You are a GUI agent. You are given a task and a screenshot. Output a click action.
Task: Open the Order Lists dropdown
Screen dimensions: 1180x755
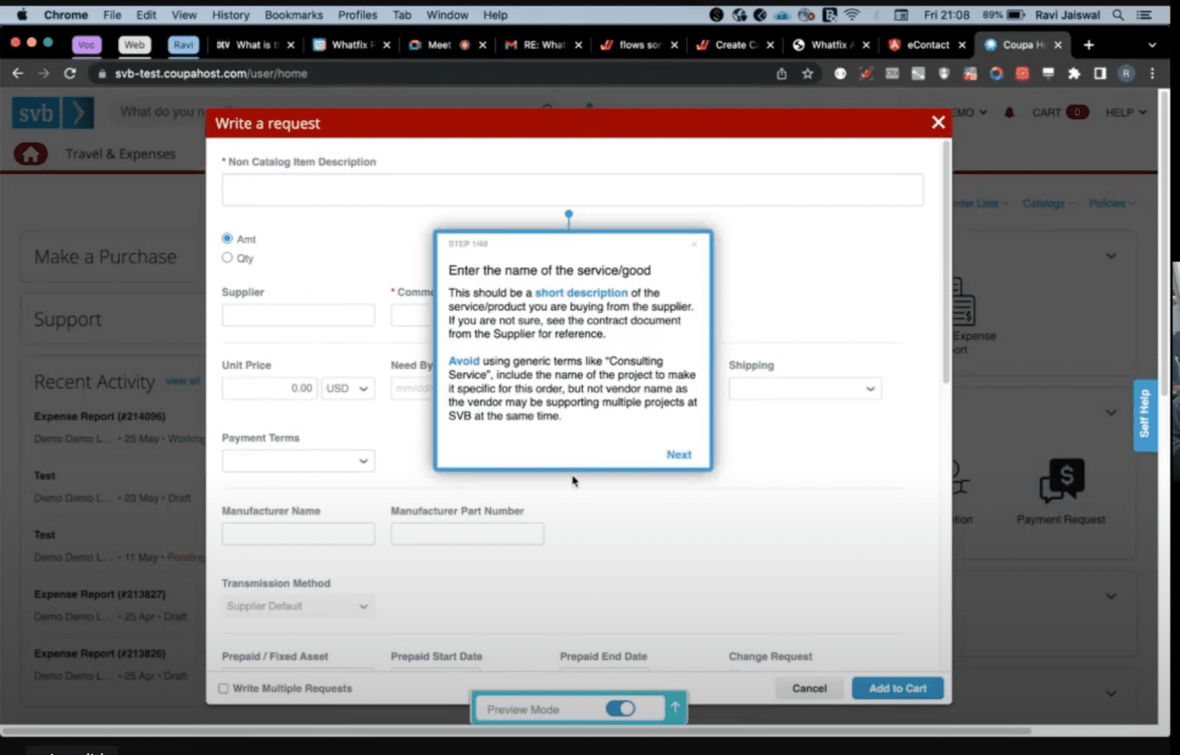(x=980, y=203)
